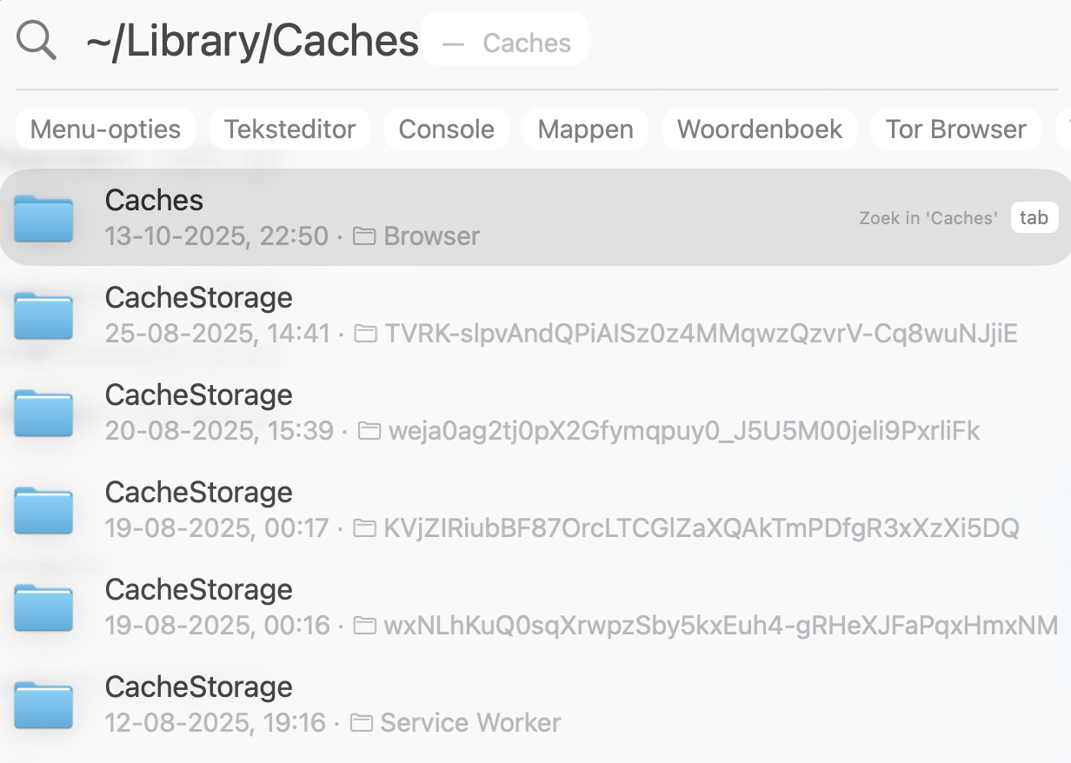Enable the Mappen filter

coord(585,129)
